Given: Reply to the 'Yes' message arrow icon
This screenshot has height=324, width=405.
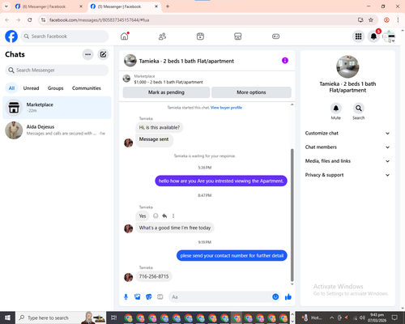Looking at the screenshot, I should (x=164, y=215).
